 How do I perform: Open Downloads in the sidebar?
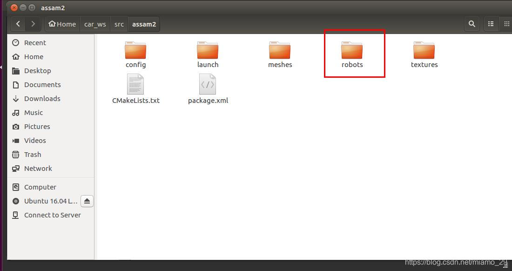pos(51,99)
